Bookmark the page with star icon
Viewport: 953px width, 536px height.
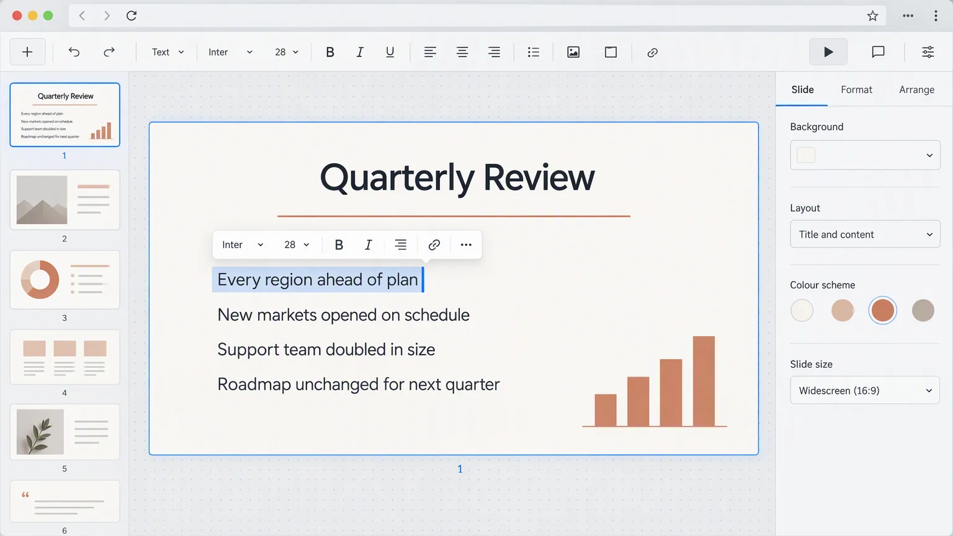(x=872, y=16)
